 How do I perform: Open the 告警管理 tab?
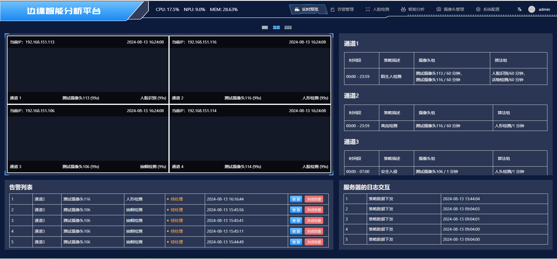tap(345, 9)
